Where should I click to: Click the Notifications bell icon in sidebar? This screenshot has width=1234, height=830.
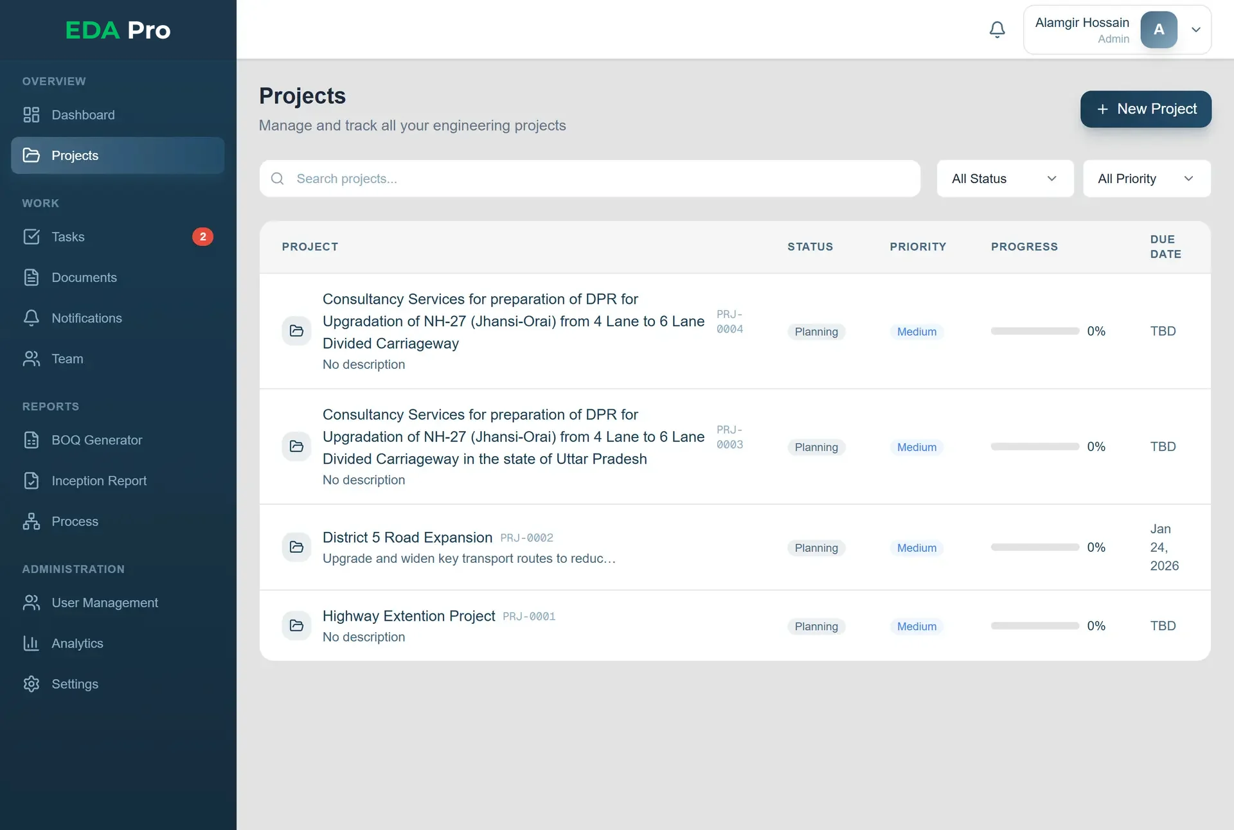(x=32, y=318)
